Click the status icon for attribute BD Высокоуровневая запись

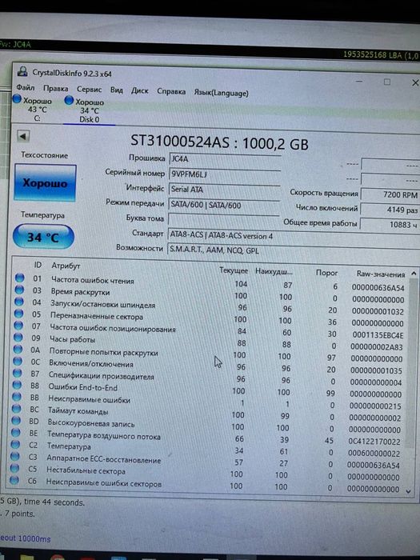click(x=15, y=420)
